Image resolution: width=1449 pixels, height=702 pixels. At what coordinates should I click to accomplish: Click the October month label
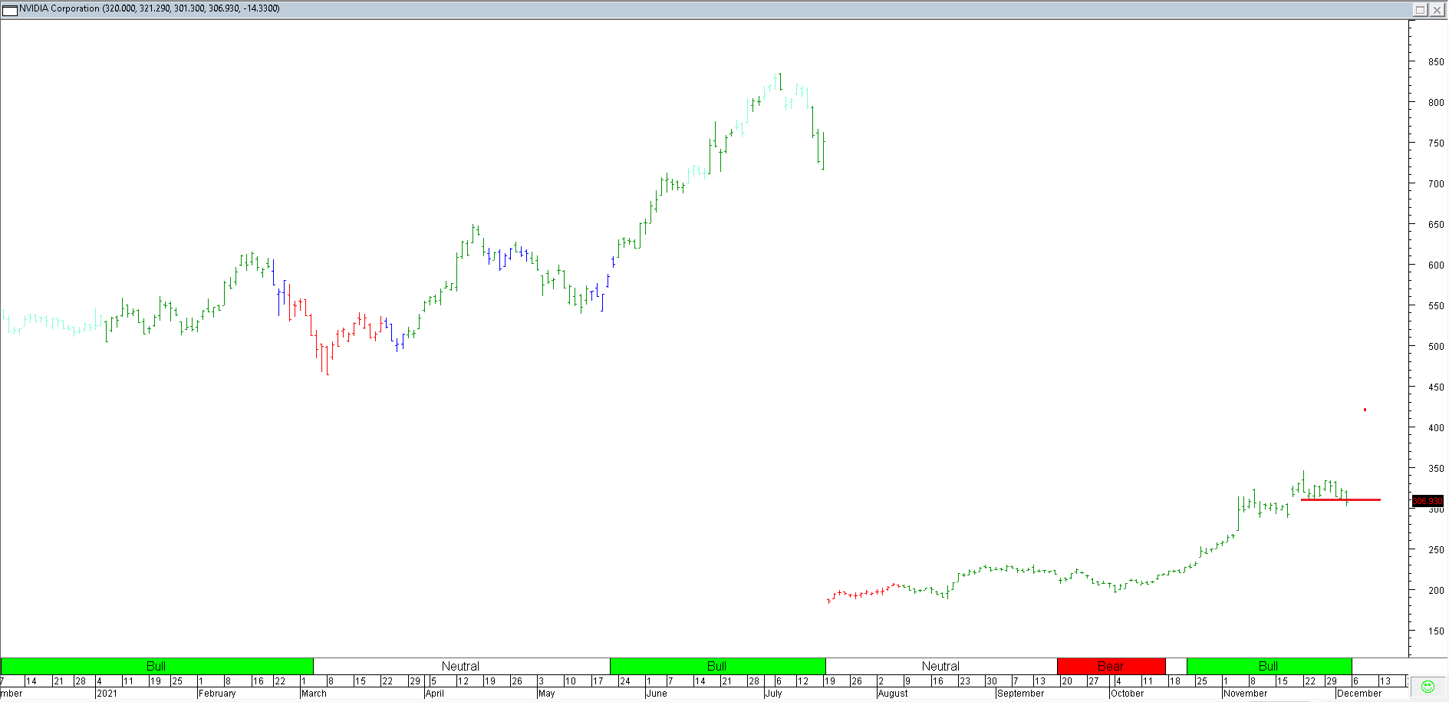[x=1128, y=694]
